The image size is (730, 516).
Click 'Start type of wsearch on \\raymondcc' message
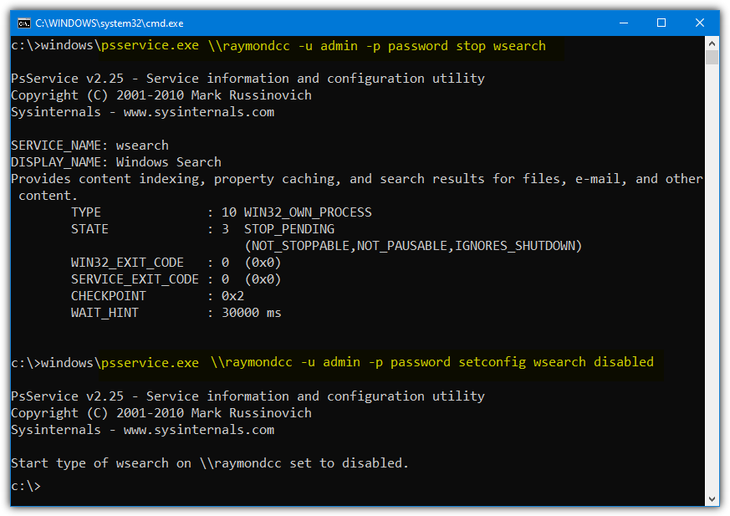[210, 463]
